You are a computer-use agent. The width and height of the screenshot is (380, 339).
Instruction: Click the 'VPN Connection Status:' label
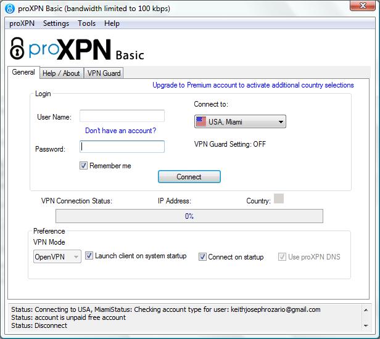pos(76,201)
